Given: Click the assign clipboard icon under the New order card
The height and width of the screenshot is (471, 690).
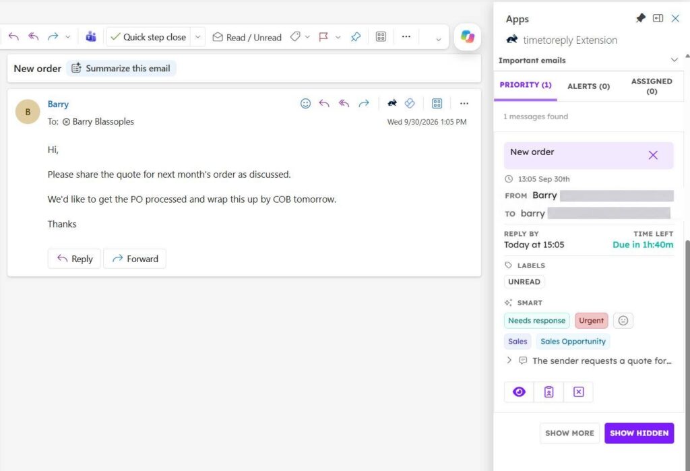Looking at the screenshot, I should tap(548, 391).
